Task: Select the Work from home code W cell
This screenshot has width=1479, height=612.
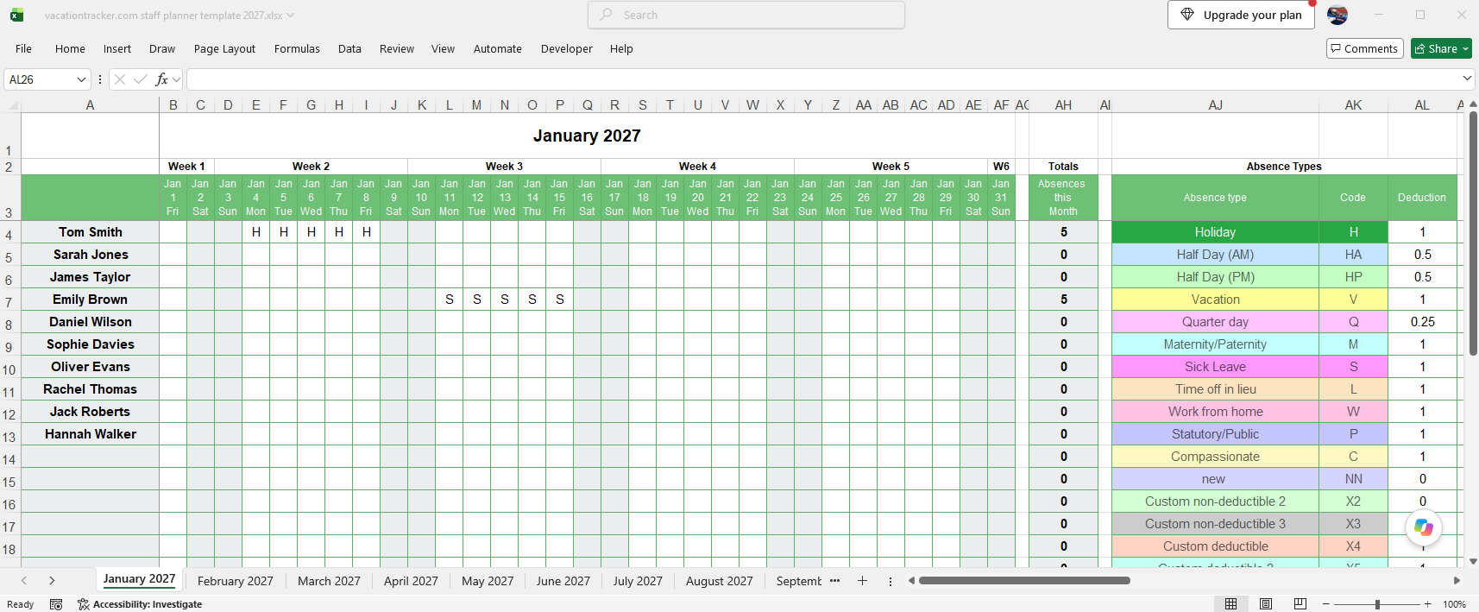Action: point(1353,412)
